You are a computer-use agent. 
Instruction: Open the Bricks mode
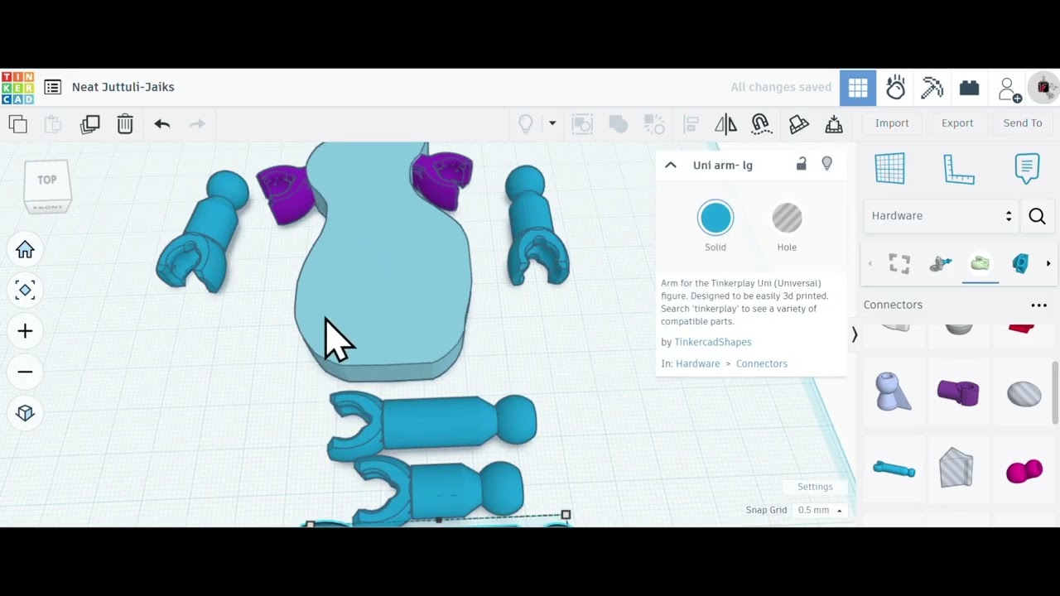[970, 88]
